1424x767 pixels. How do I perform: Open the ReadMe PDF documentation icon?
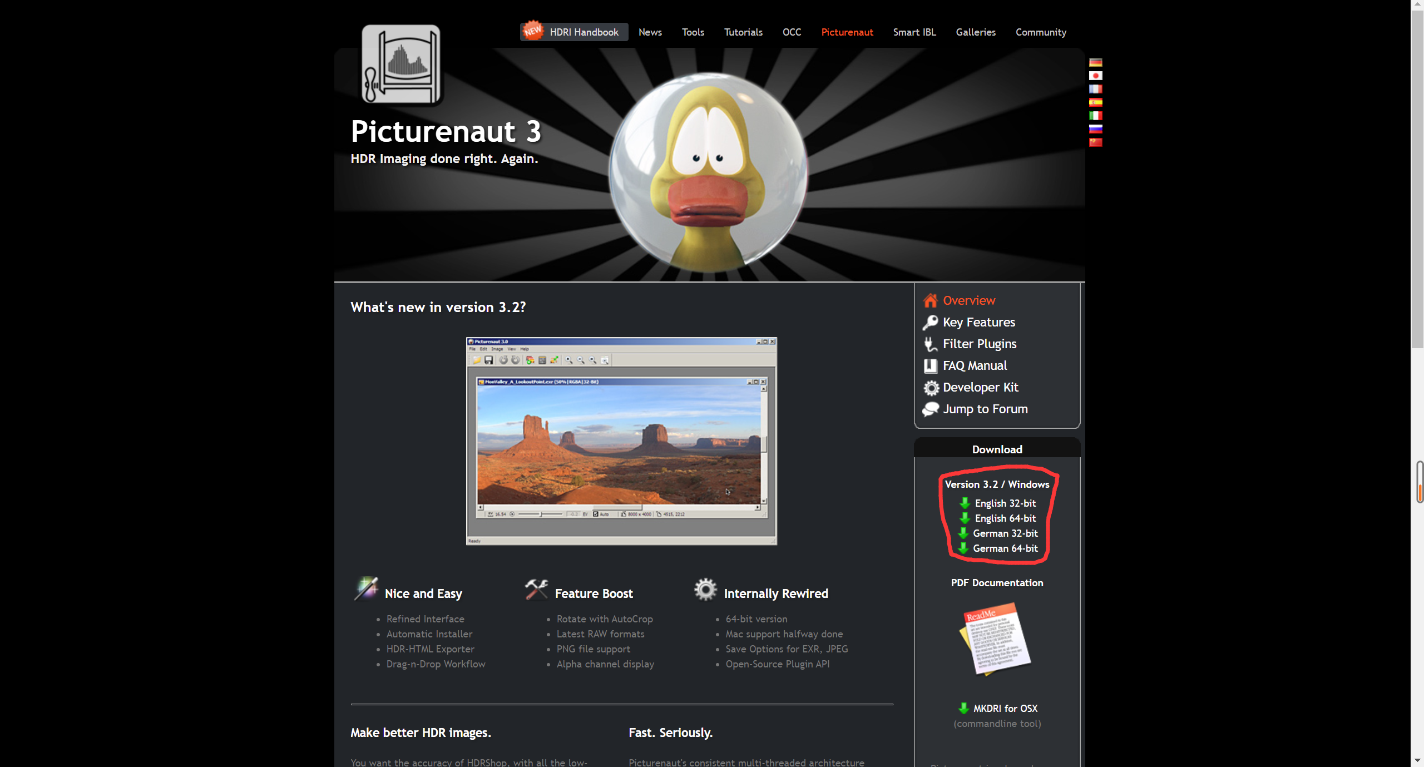click(x=996, y=639)
